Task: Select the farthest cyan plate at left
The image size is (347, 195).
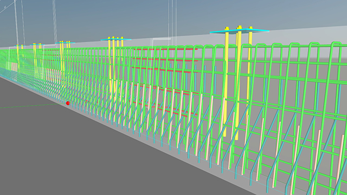Action: 20,46
